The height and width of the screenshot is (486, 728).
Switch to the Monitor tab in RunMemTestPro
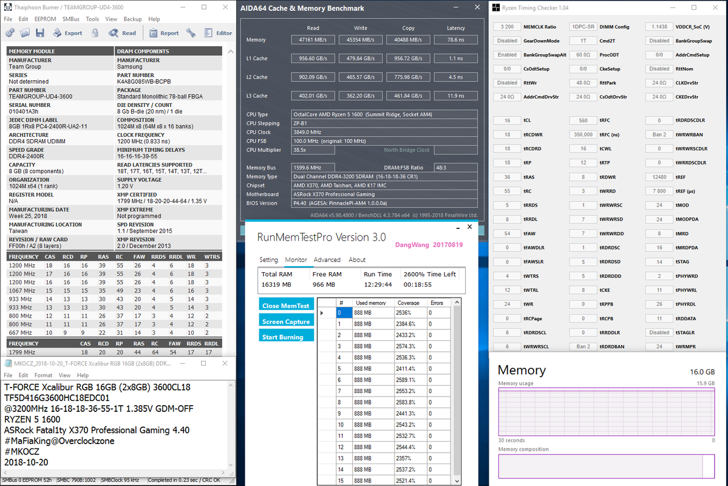click(x=296, y=260)
